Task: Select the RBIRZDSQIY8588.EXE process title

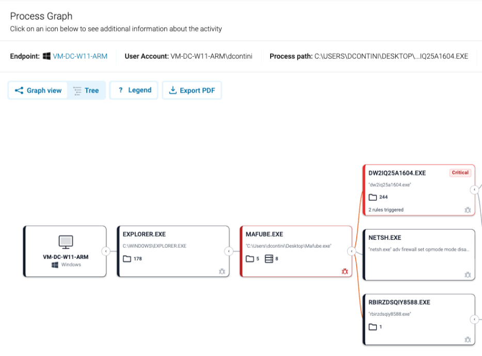Action: click(x=399, y=302)
